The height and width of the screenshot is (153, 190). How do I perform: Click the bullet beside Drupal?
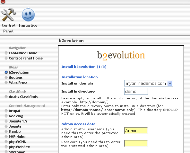6,111
